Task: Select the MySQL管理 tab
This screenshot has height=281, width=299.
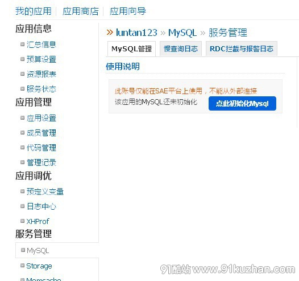Action: click(131, 49)
